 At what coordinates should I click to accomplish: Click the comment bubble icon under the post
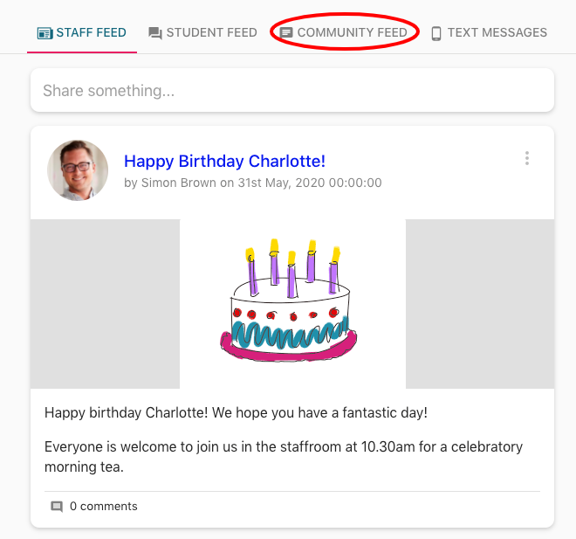click(x=57, y=507)
